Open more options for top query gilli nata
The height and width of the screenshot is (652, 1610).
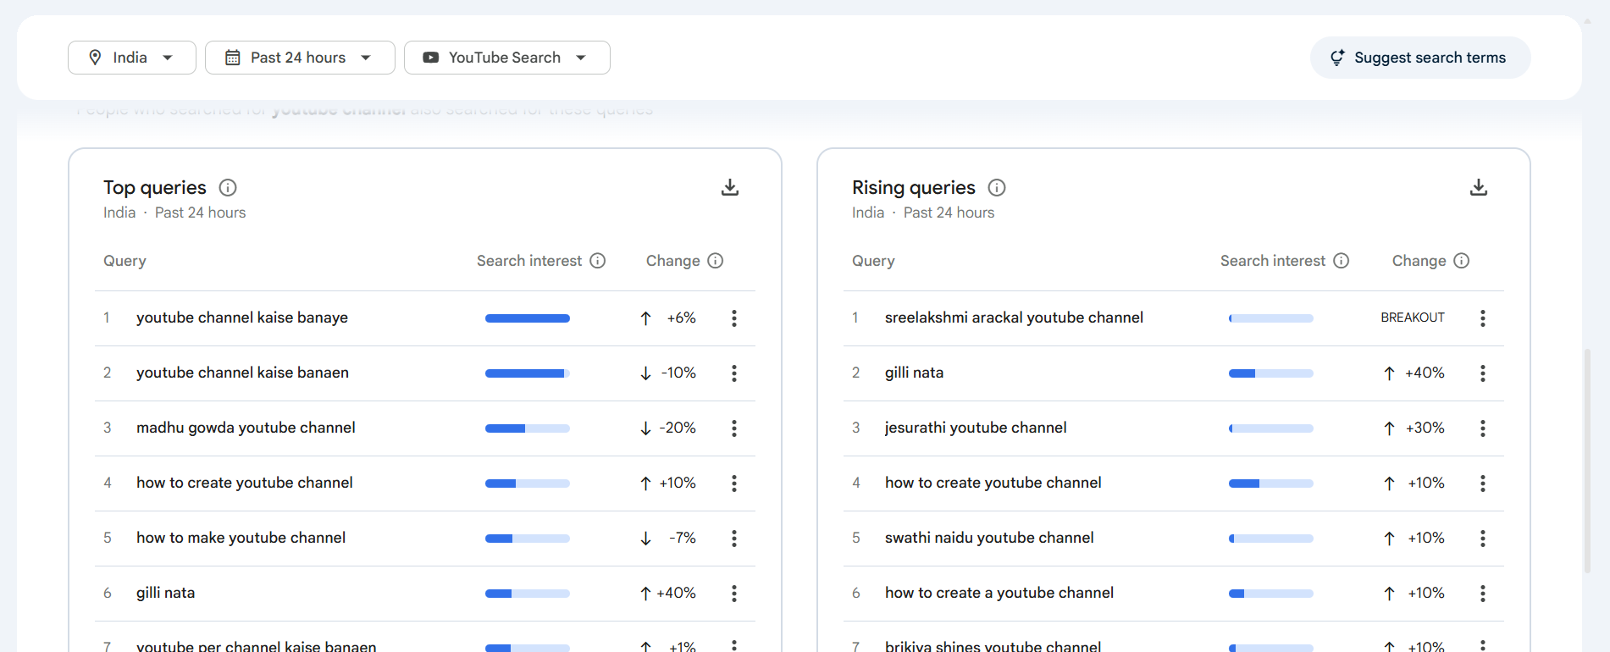coord(734,594)
